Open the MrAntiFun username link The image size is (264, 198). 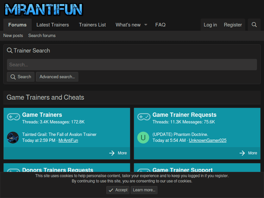[x=68, y=140]
